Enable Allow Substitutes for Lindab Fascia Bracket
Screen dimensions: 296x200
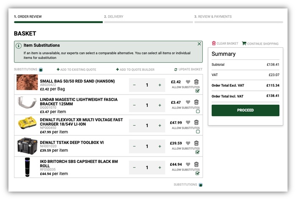pos(197,111)
